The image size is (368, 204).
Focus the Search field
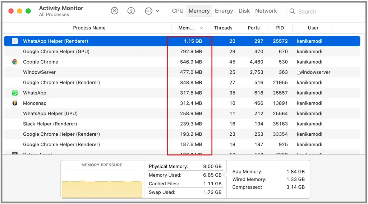(326, 11)
